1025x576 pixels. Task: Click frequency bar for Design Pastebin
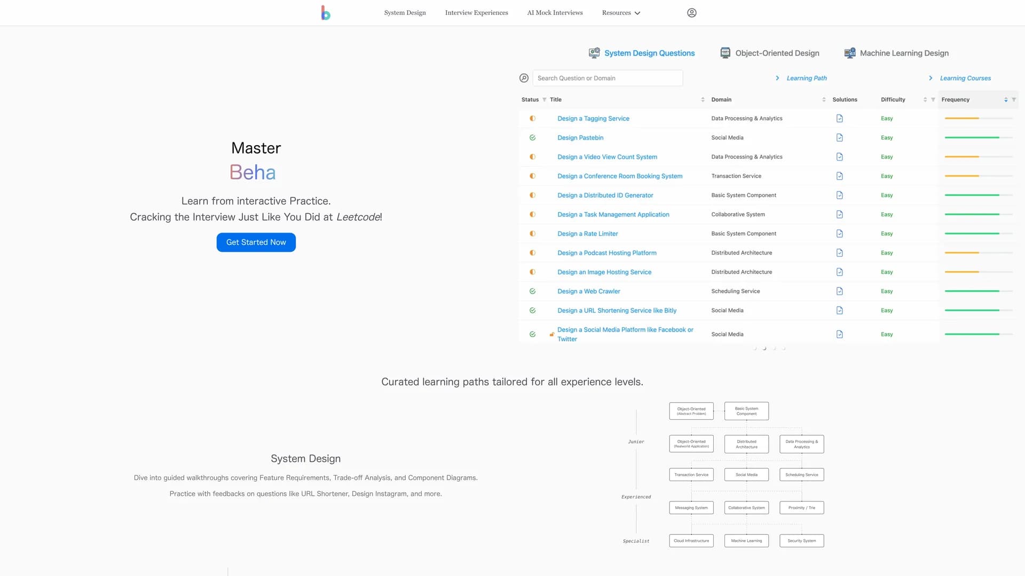pos(978,138)
